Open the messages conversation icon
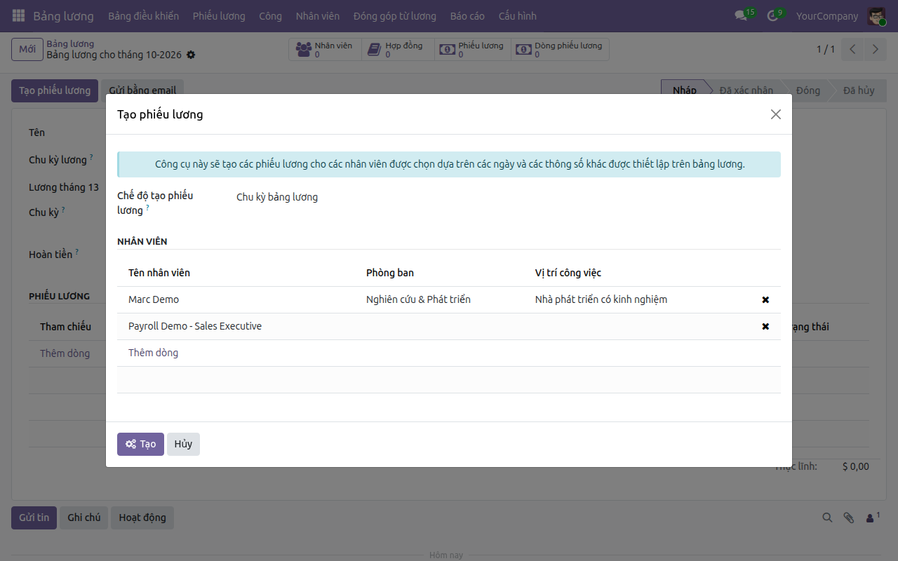 pos(741,15)
